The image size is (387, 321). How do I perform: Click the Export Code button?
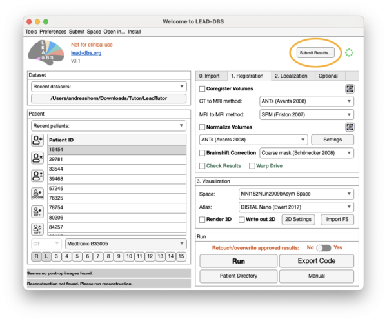(317, 261)
